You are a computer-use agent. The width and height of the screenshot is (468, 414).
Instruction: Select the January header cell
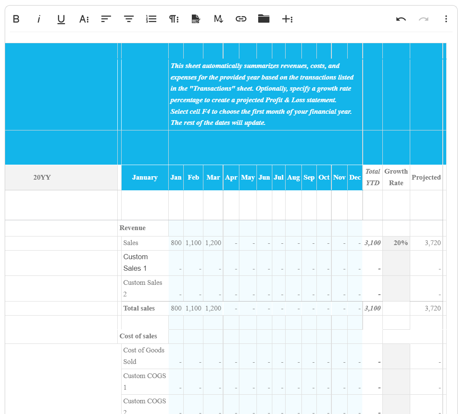pyautogui.click(x=145, y=177)
